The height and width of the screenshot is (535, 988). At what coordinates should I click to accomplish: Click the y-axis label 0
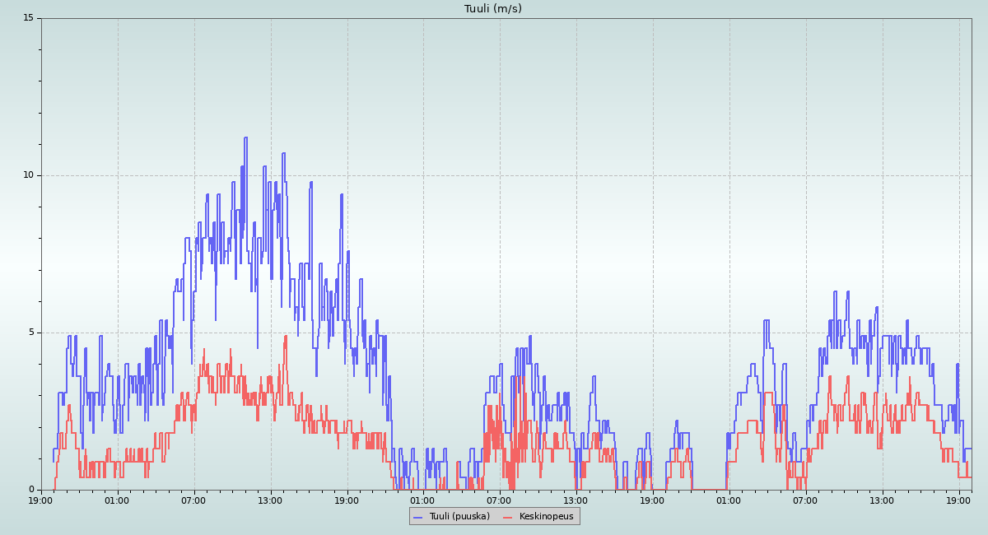(x=30, y=490)
